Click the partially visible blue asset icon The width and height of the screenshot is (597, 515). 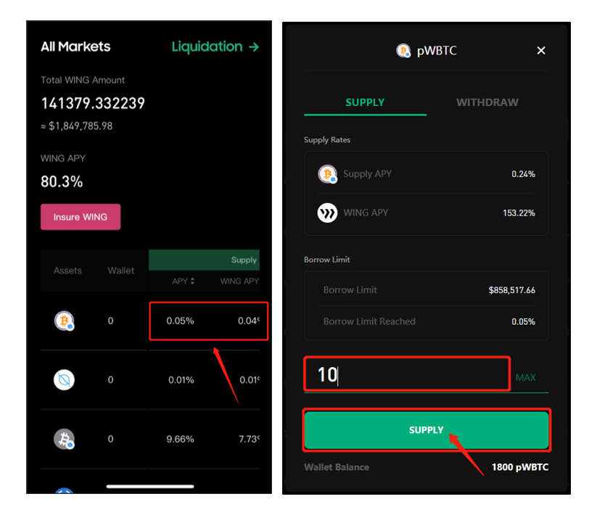coord(65,491)
